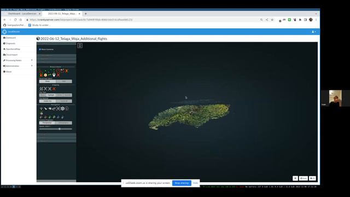The height and width of the screenshot is (197, 350).
Task: Activate fly control navigation
Action: point(45,108)
